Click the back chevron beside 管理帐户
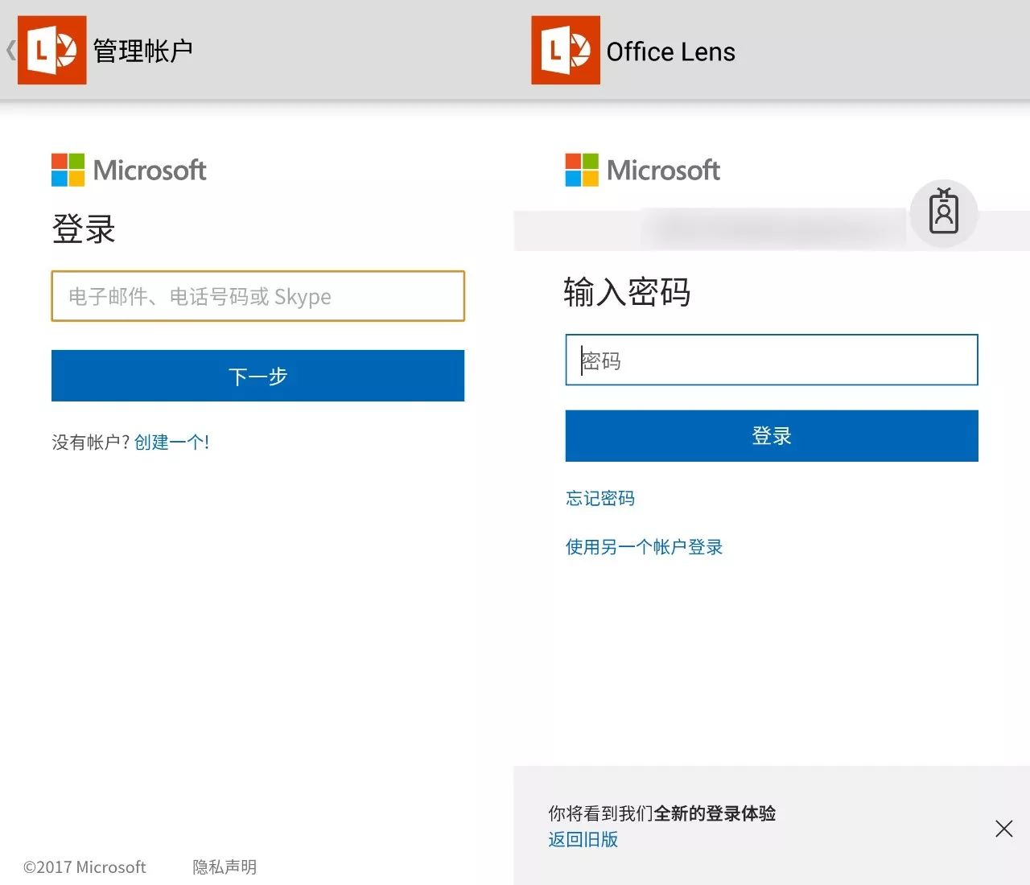 coord(10,51)
